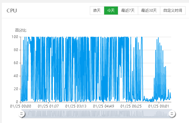189x123 pixels.
Task: Click the 60 y-axis value
Action: [16, 63]
